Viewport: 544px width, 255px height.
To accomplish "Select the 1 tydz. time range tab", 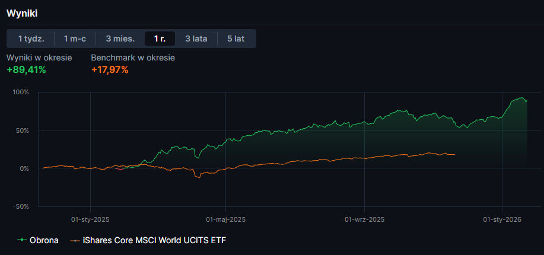I will (x=31, y=39).
